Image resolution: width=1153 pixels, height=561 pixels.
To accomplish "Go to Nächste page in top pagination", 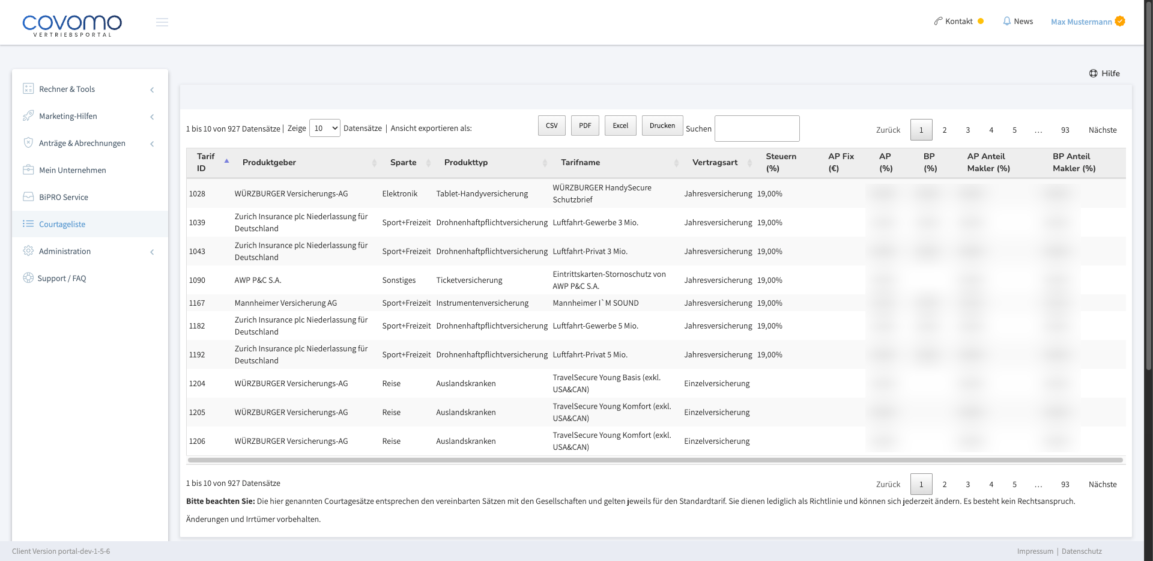I will [x=1103, y=130].
